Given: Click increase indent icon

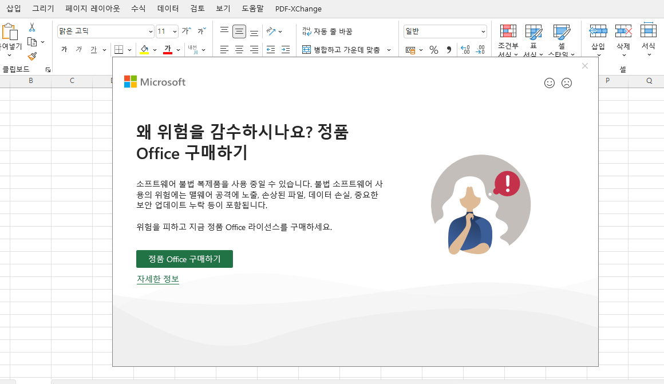Looking at the screenshot, I should (x=286, y=50).
